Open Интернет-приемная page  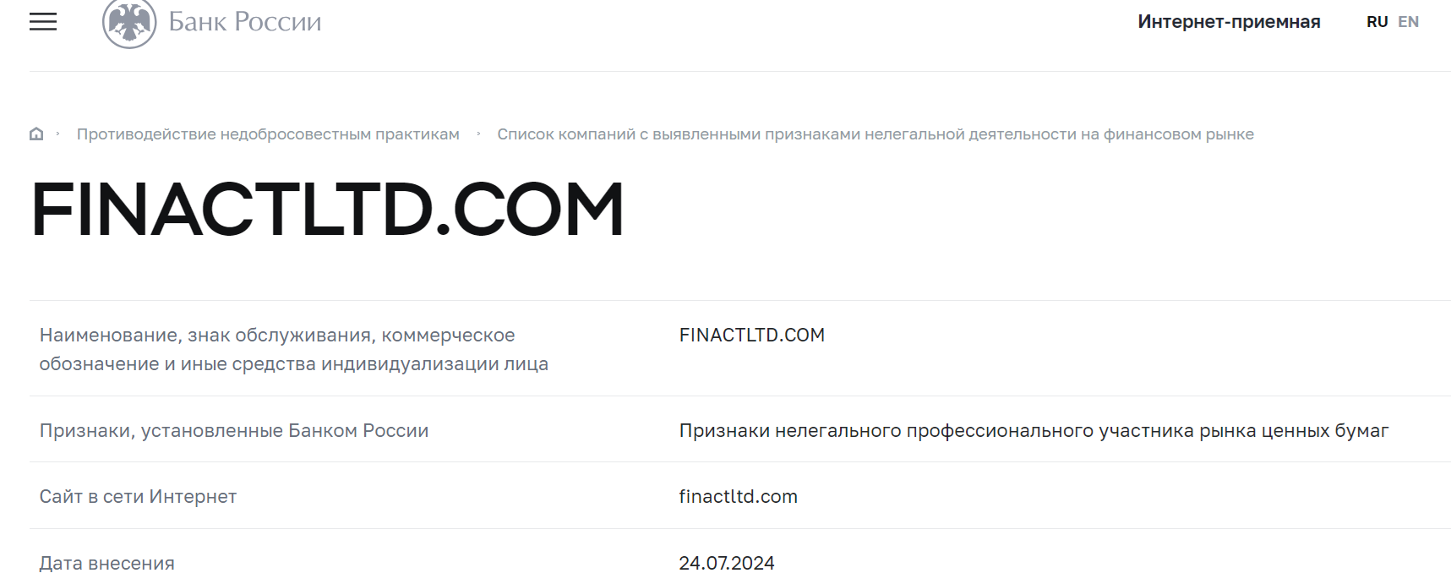pos(1229,22)
